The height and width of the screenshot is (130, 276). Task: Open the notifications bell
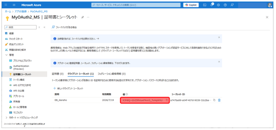(x=212, y=5)
